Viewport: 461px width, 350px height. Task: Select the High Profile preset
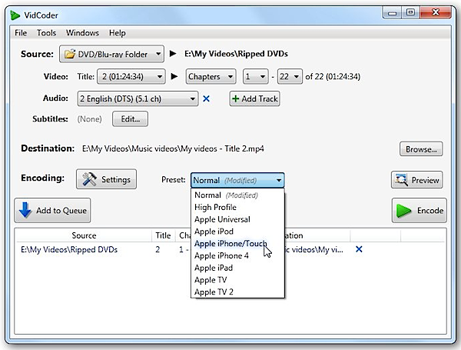click(237, 207)
